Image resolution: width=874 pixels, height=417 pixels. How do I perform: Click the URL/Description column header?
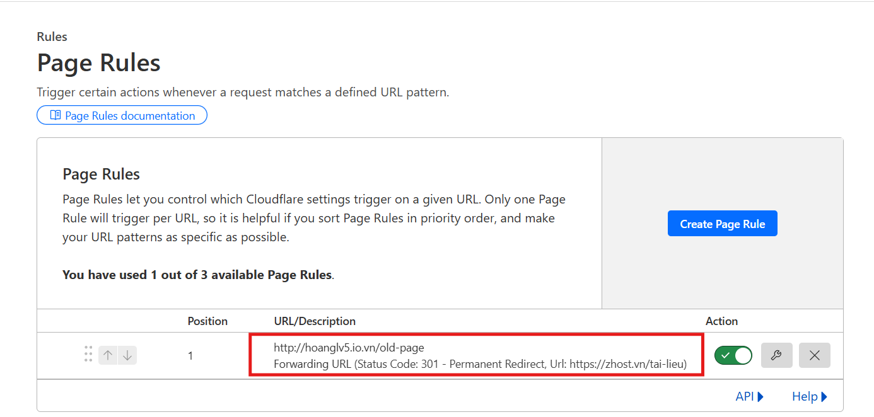(315, 321)
